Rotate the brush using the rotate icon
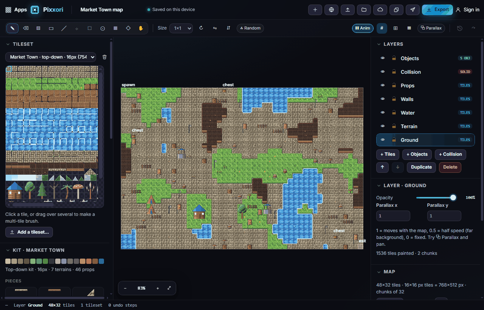484x310 pixels. click(x=201, y=28)
